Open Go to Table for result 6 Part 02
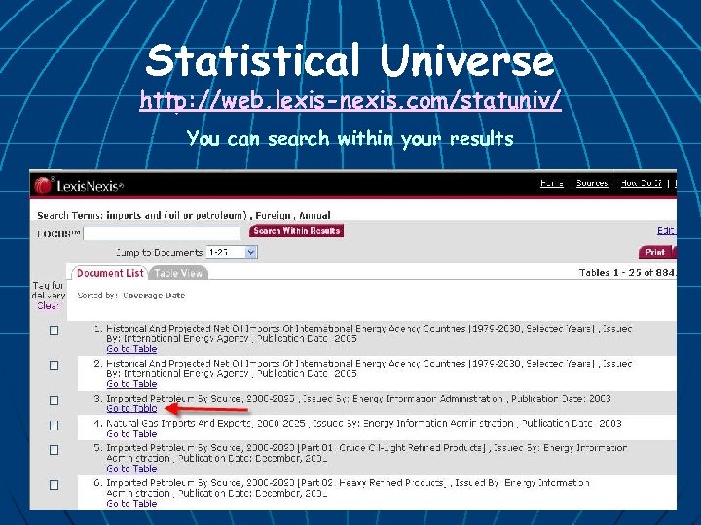Screen dimensions: 701x525 click(131, 504)
